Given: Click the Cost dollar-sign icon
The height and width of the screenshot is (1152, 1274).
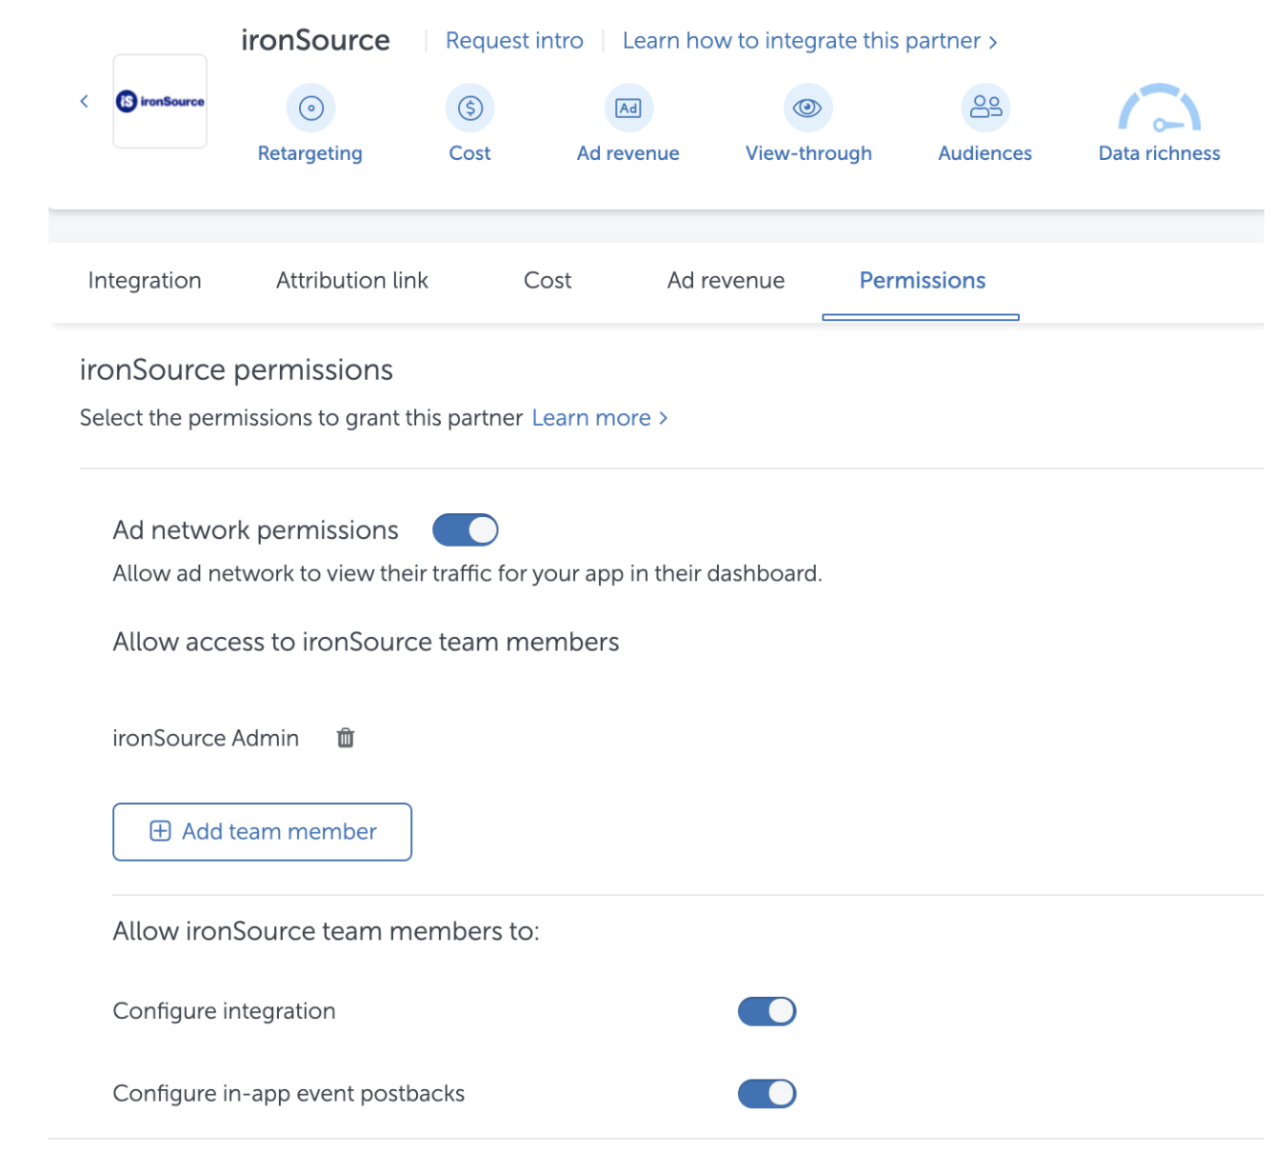Looking at the screenshot, I should [x=469, y=109].
